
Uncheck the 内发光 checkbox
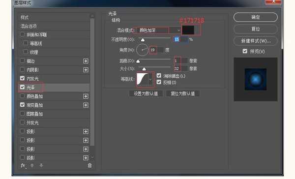point(22,78)
